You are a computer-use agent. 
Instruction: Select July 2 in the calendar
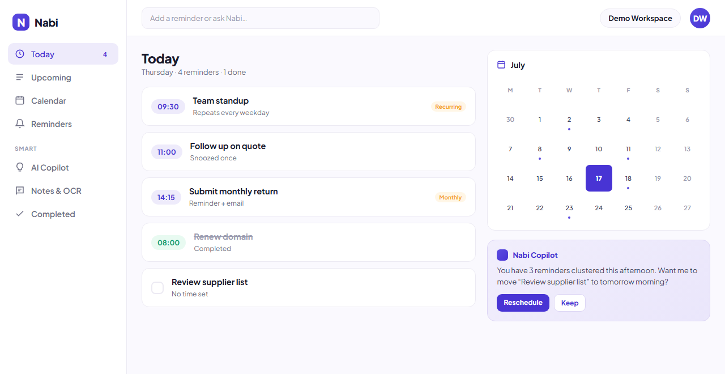[569, 119]
